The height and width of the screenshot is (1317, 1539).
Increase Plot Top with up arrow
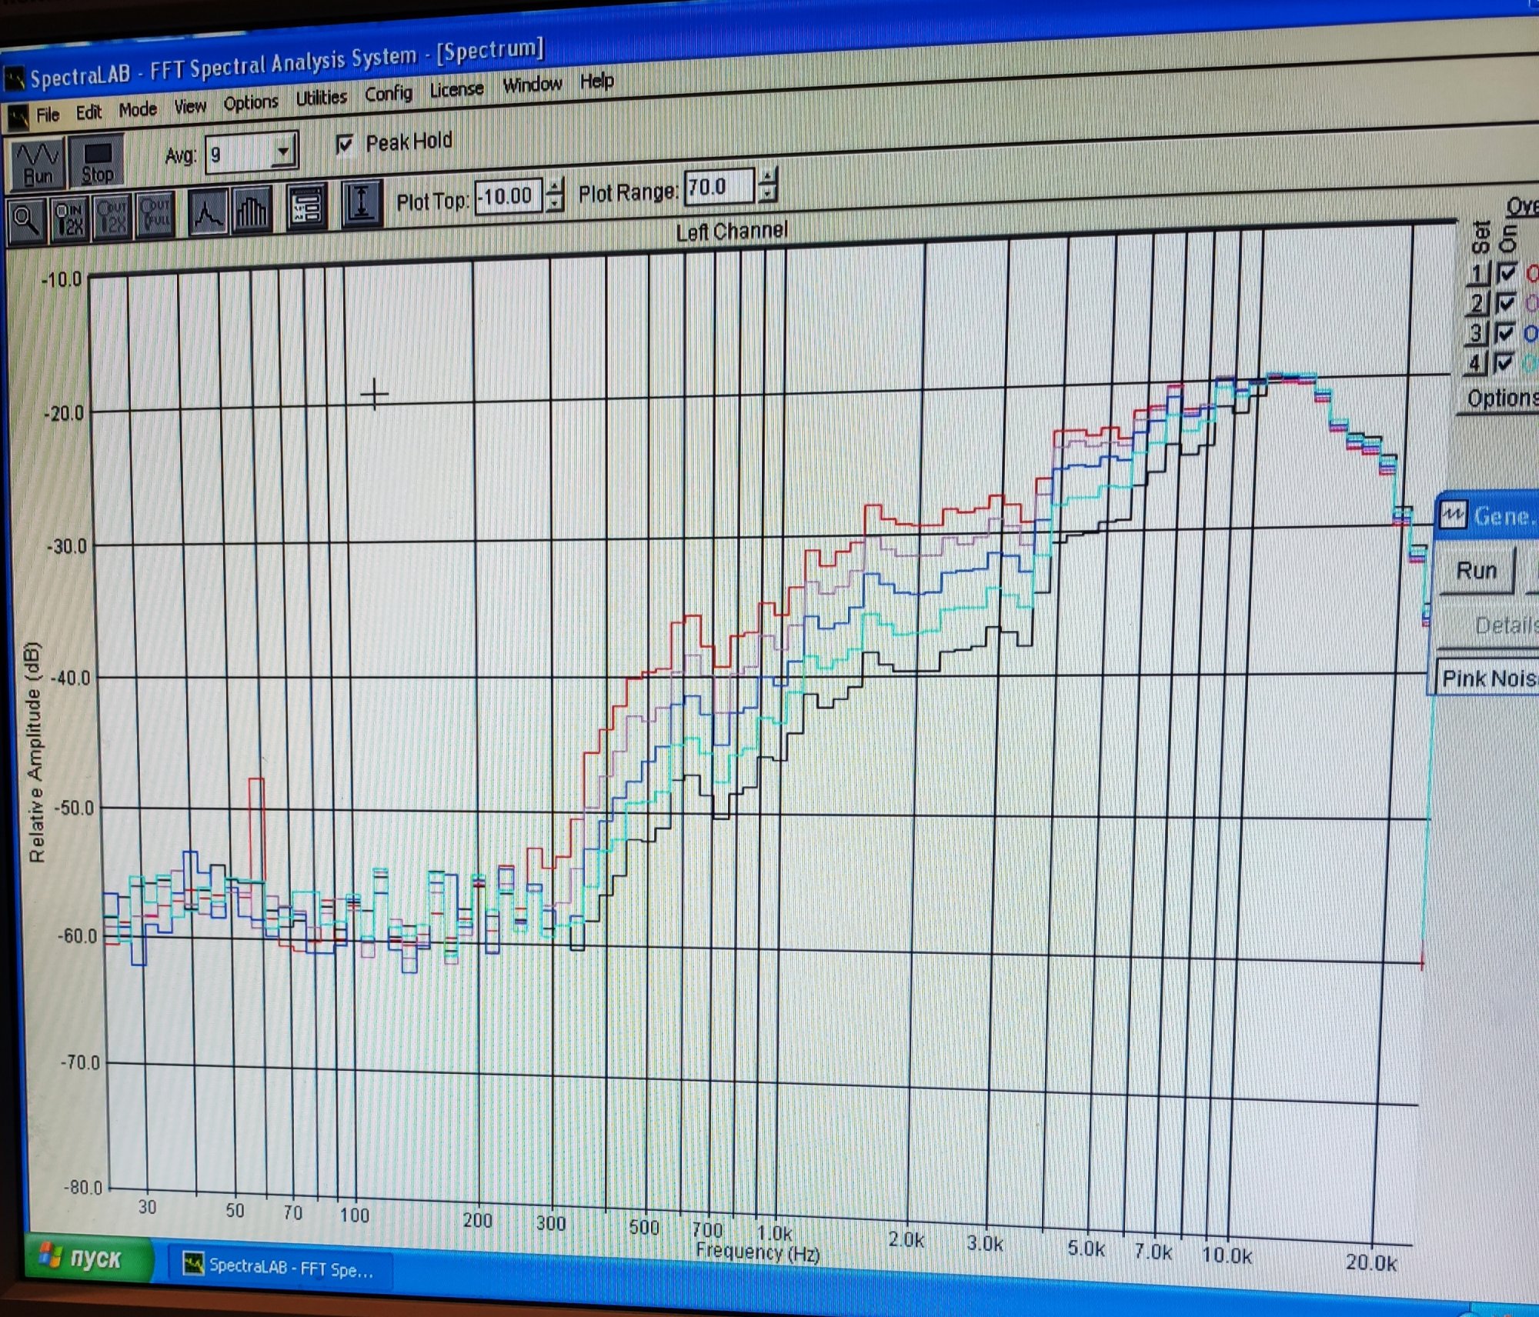(x=555, y=186)
